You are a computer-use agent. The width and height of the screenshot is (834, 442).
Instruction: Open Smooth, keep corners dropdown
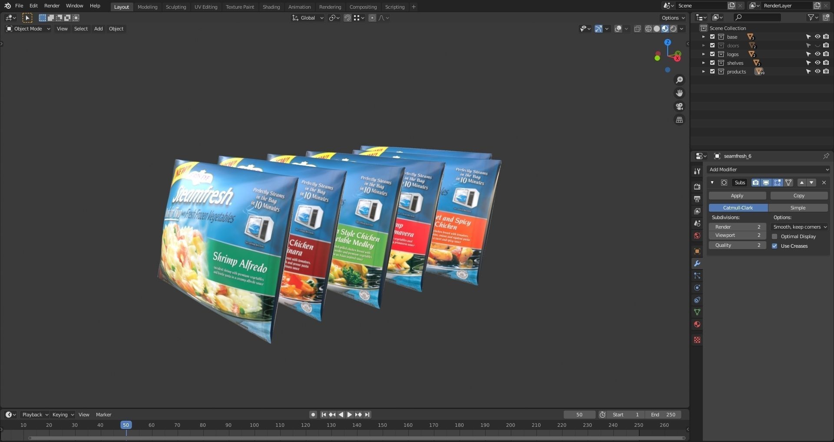[799, 227]
